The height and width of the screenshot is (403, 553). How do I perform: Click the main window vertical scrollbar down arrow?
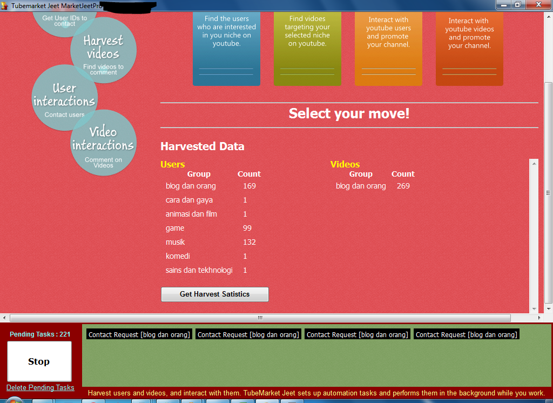[549, 309]
